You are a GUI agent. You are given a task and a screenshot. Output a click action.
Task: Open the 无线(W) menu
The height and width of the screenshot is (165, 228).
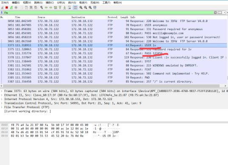(95, 3)
